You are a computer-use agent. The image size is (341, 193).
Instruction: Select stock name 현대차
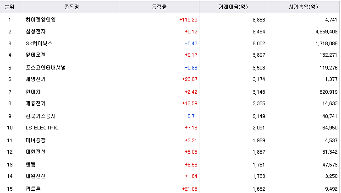(x=33, y=92)
